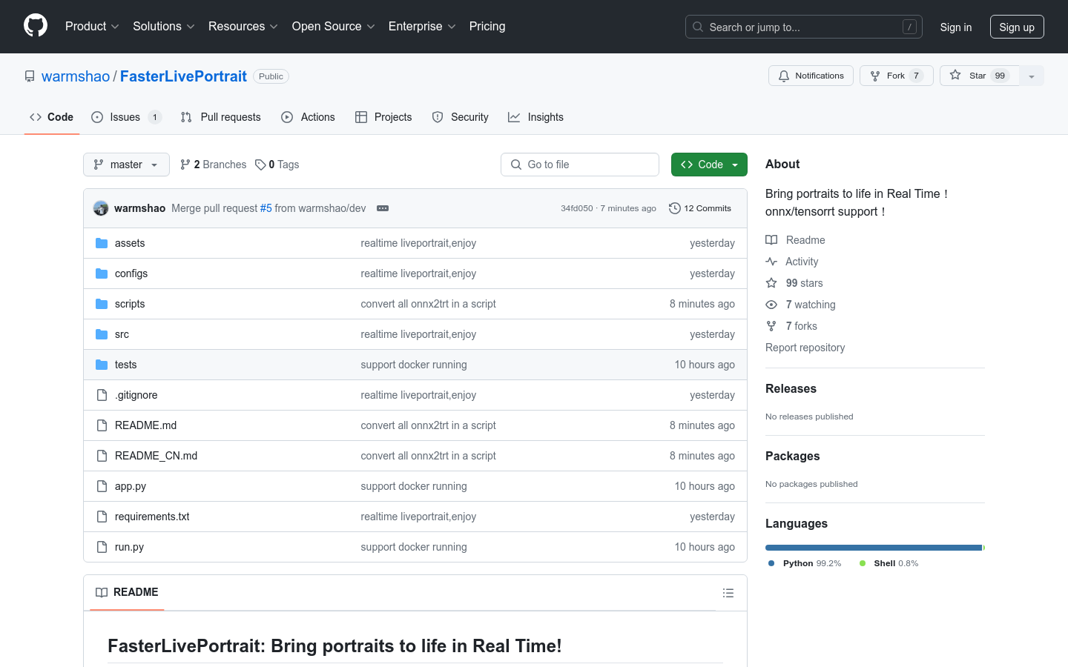Open the configs folder icon

102,273
